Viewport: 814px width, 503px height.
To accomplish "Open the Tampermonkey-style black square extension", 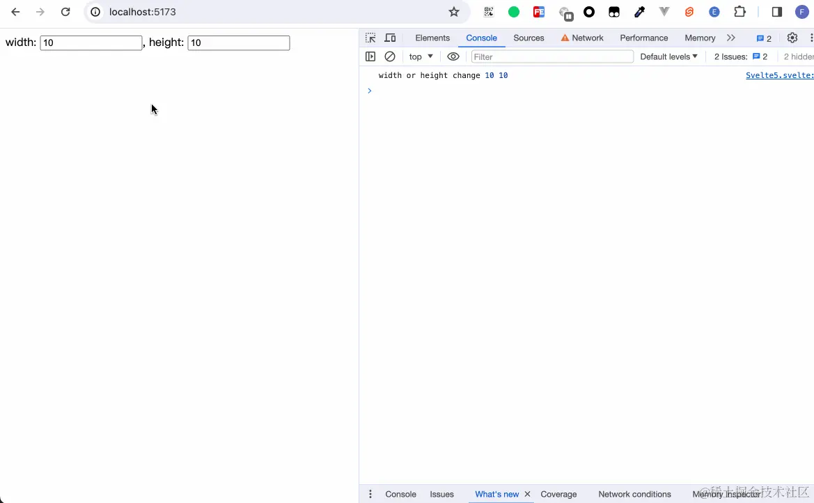I will [x=614, y=12].
